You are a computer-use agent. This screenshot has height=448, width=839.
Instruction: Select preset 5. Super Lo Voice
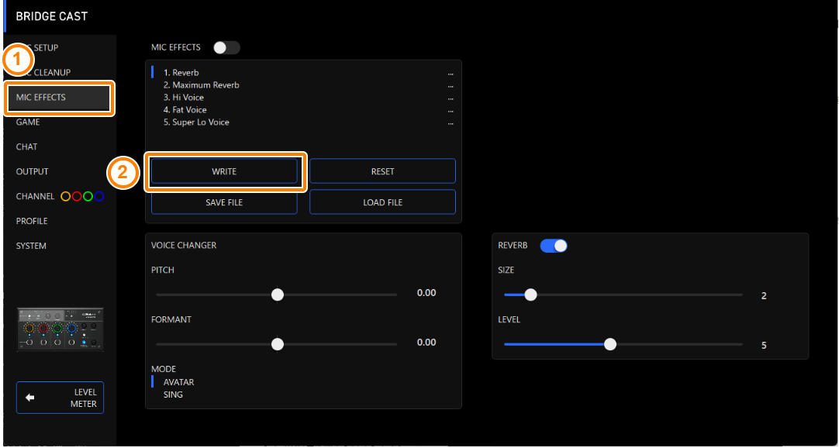(x=196, y=122)
